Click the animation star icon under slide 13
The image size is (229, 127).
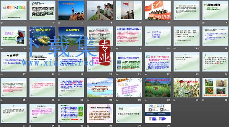coord(117,49)
